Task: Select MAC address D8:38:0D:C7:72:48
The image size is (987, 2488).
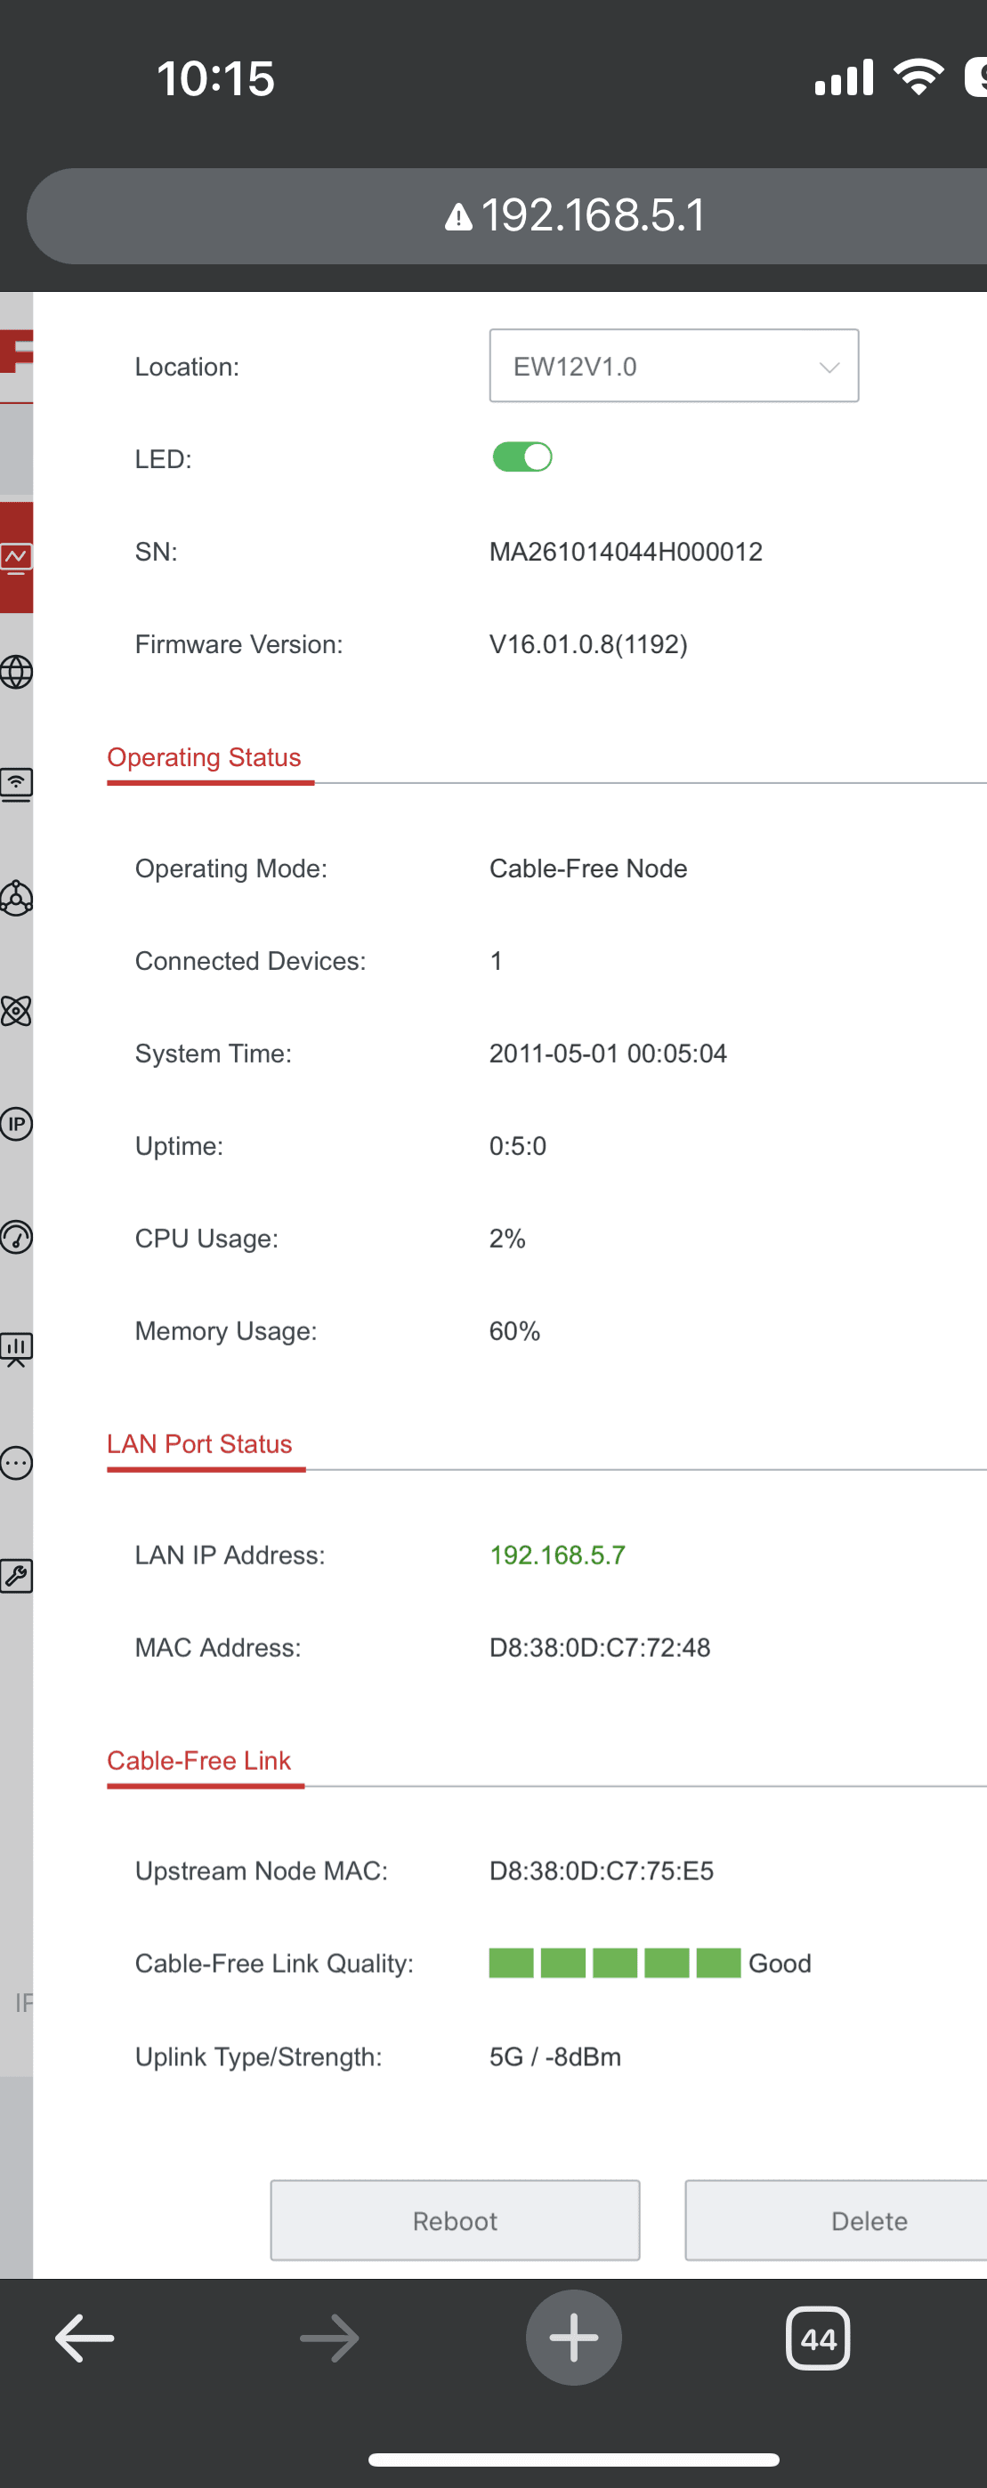Action: pos(600,1648)
